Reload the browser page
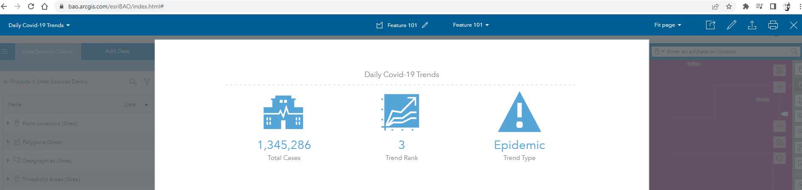The width and height of the screenshot is (802, 190). (31, 6)
